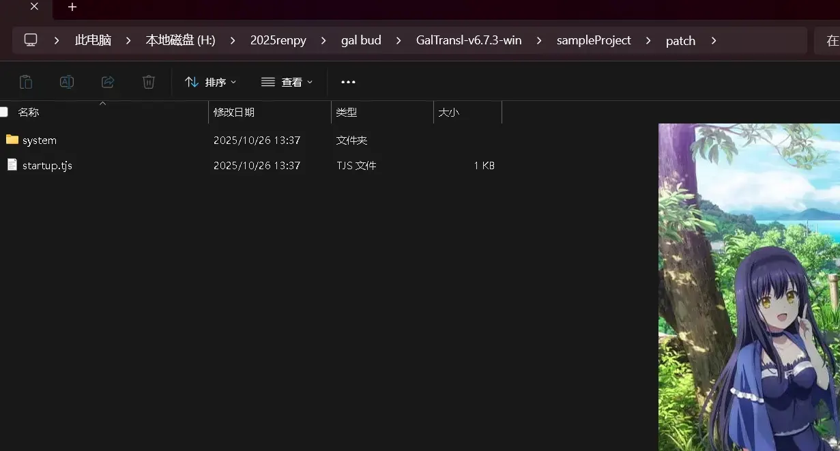The width and height of the screenshot is (840, 451).
Task: Expand the chevron after patch in path
Action: 714,40
